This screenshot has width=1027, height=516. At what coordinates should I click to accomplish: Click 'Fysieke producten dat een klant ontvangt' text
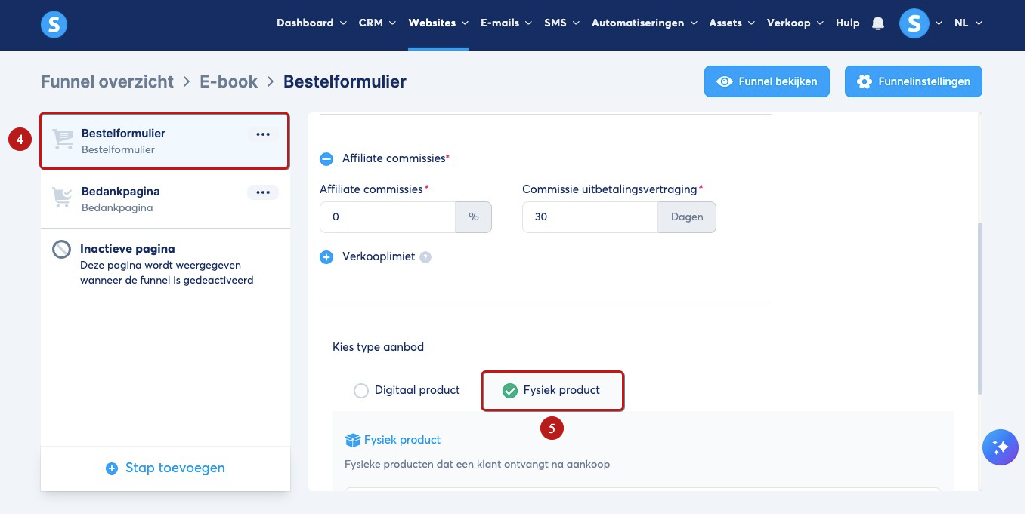pos(477,465)
